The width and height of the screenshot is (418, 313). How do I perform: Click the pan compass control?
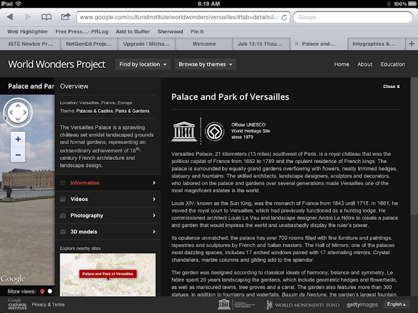(x=18, y=112)
